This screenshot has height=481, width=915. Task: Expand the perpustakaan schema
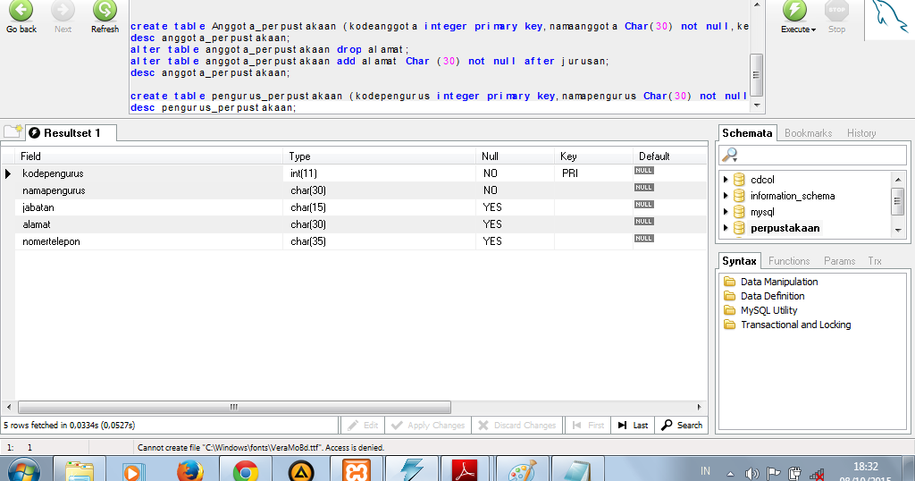pyautogui.click(x=726, y=228)
